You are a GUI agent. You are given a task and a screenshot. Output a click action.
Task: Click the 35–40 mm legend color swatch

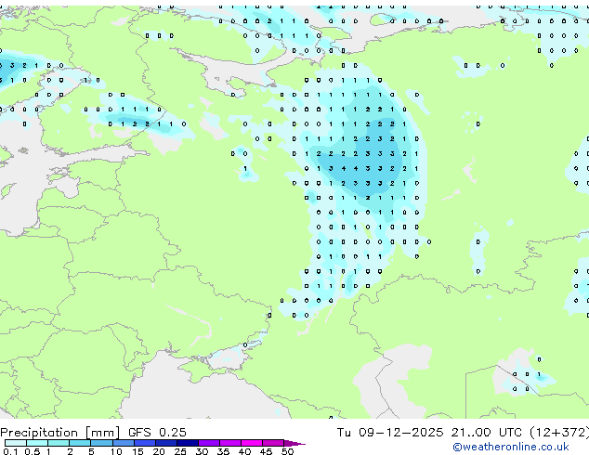coord(229,443)
